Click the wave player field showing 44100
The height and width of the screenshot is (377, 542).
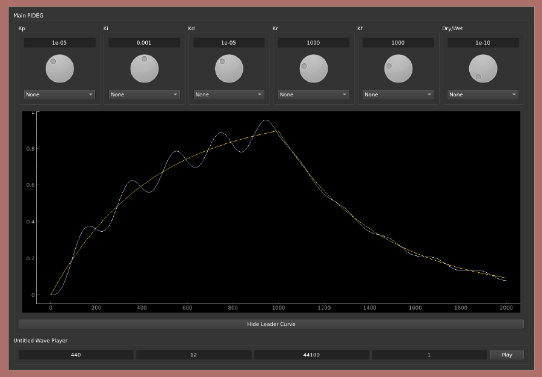point(311,355)
